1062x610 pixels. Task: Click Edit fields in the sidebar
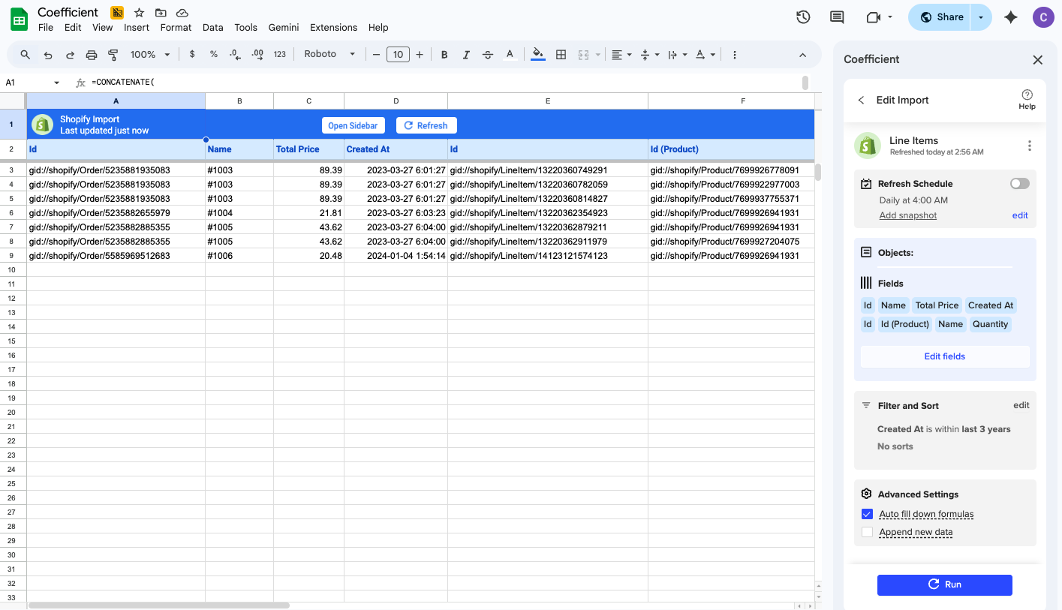[x=944, y=356]
